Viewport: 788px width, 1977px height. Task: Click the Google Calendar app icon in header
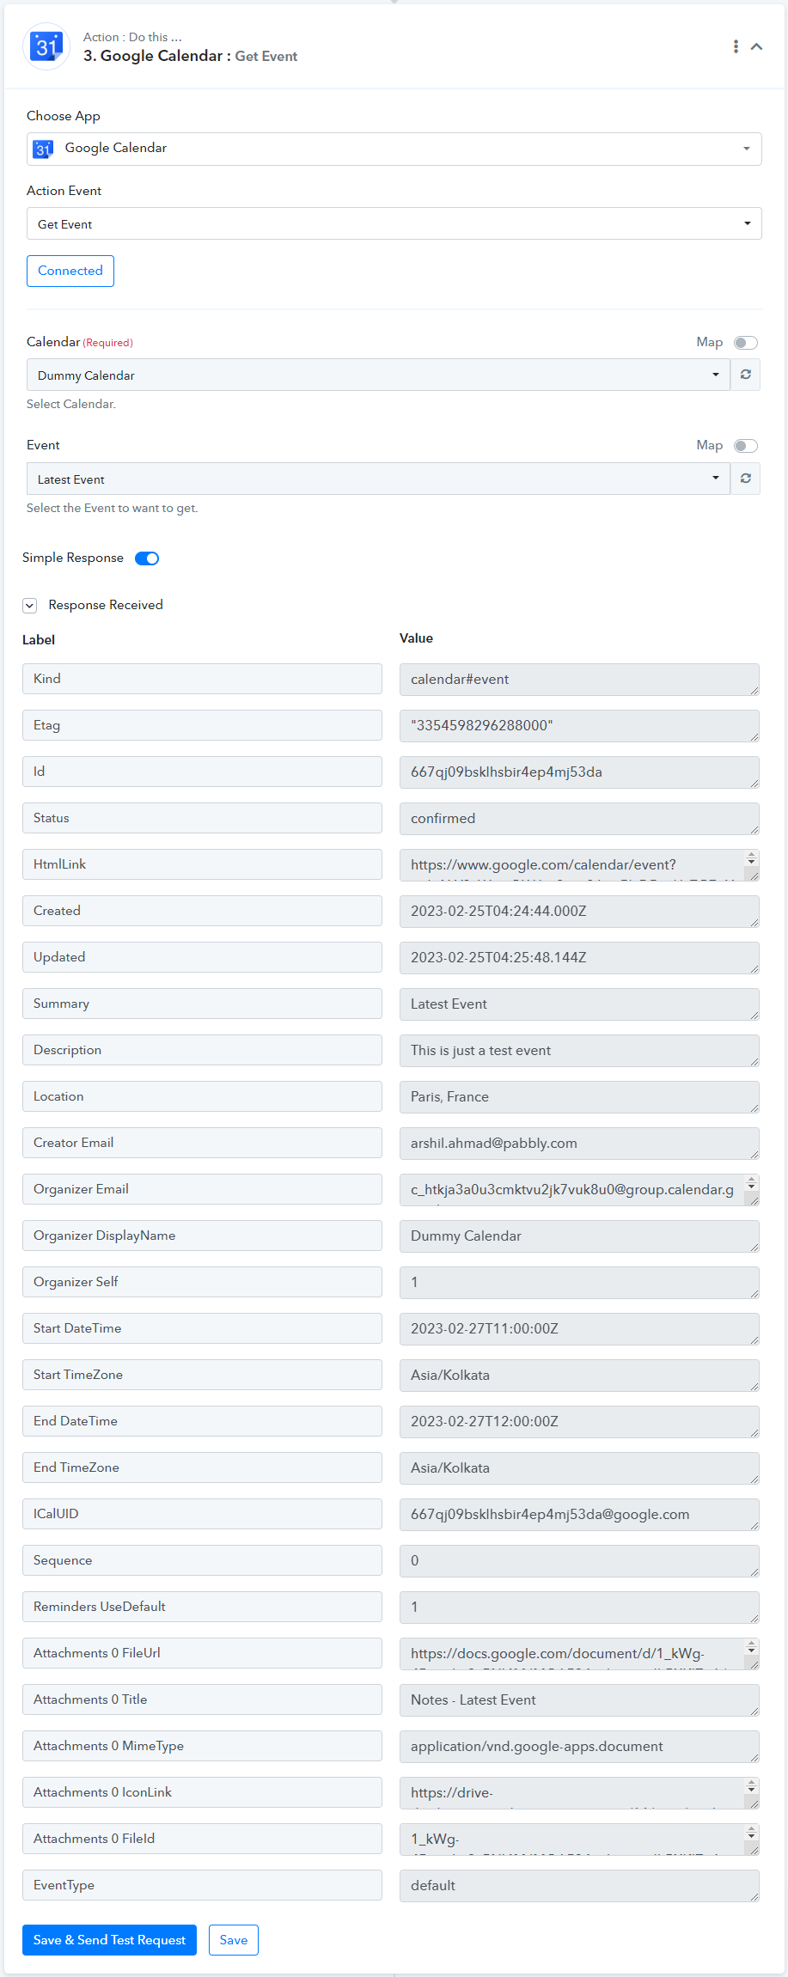[46, 46]
